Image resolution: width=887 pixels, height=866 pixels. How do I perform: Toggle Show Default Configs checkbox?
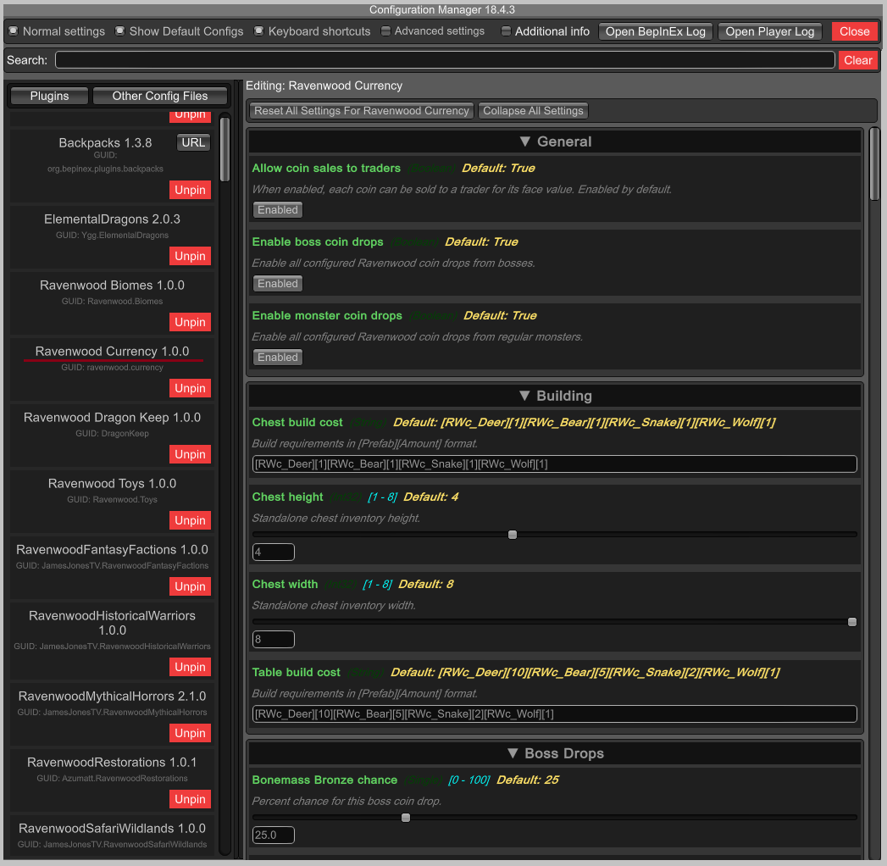coord(120,31)
